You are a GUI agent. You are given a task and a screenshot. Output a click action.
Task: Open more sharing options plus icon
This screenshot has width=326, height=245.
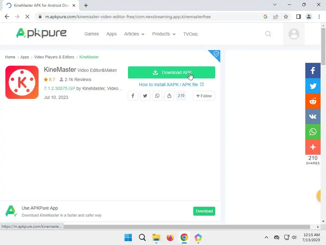(x=313, y=147)
